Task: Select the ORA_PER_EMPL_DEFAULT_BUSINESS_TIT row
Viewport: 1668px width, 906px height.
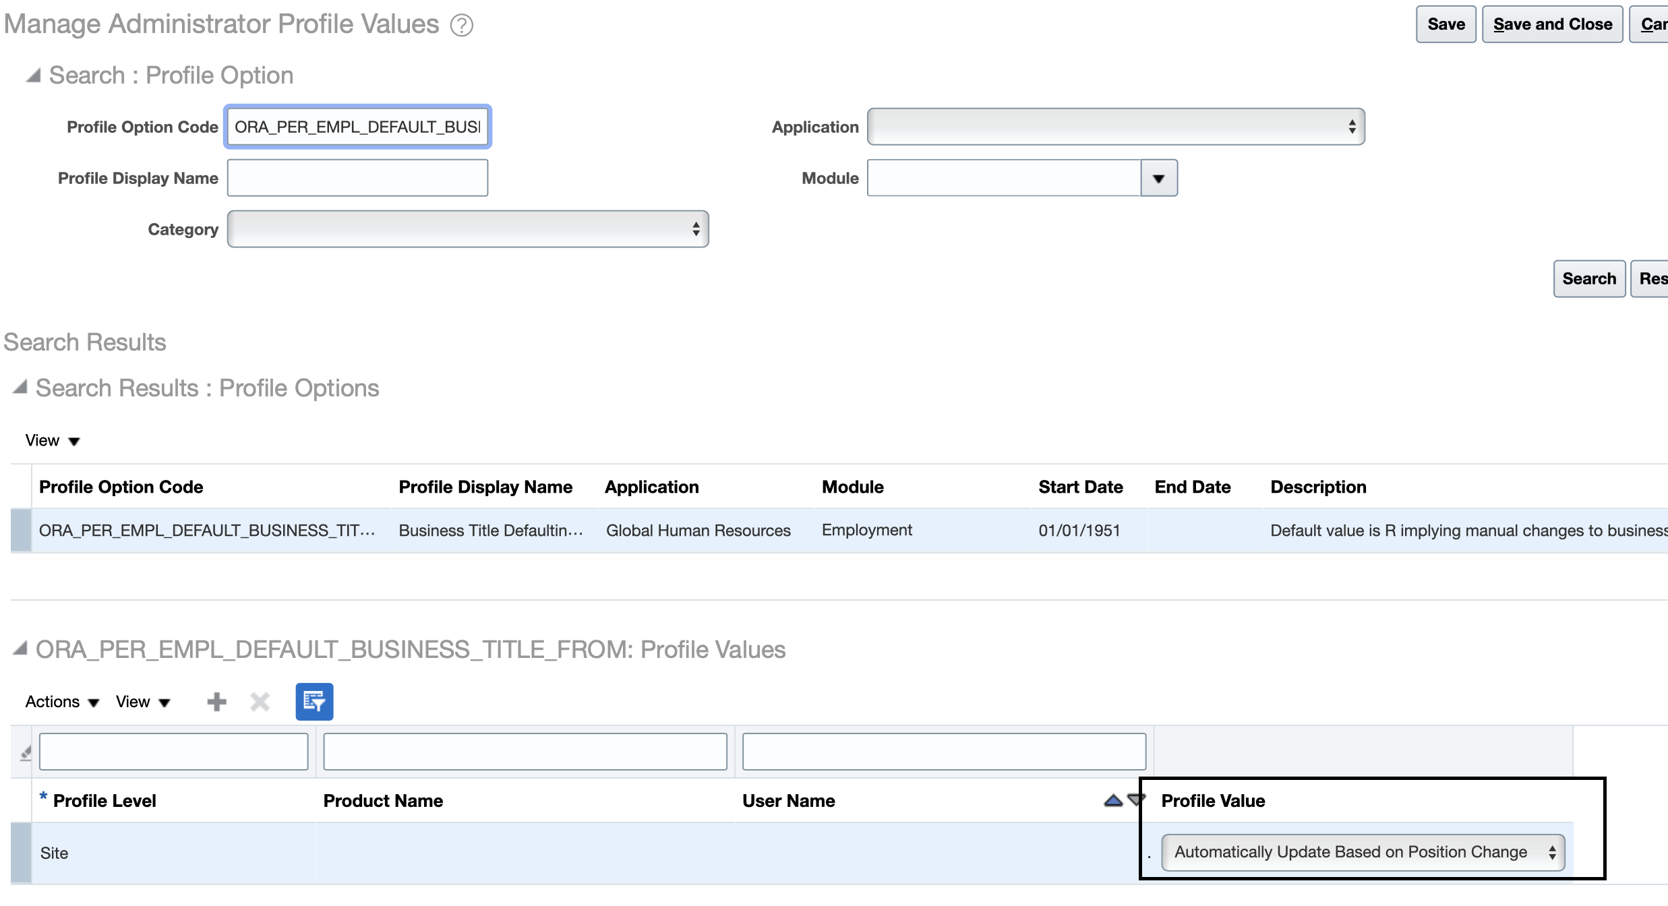Action: (208, 531)
